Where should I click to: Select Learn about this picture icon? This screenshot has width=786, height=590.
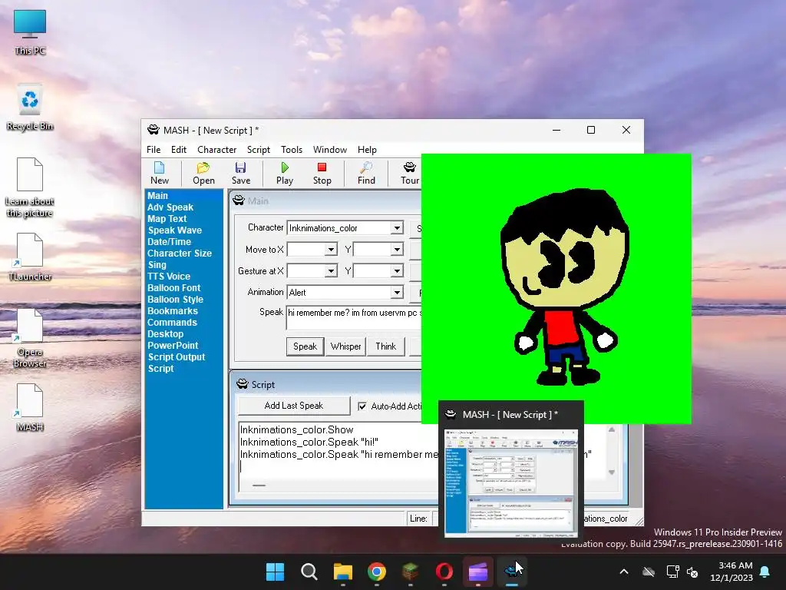pyautogui.click(x=30, y=187)
